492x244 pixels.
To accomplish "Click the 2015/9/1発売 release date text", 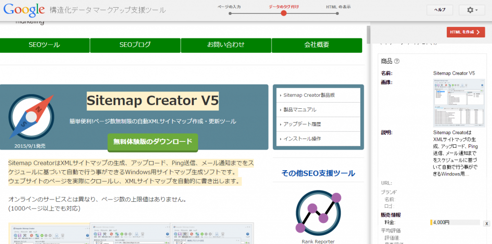I will (x=30, y=146).
